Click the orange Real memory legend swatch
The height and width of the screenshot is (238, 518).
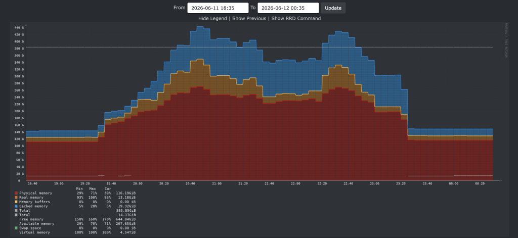(16, 198)
